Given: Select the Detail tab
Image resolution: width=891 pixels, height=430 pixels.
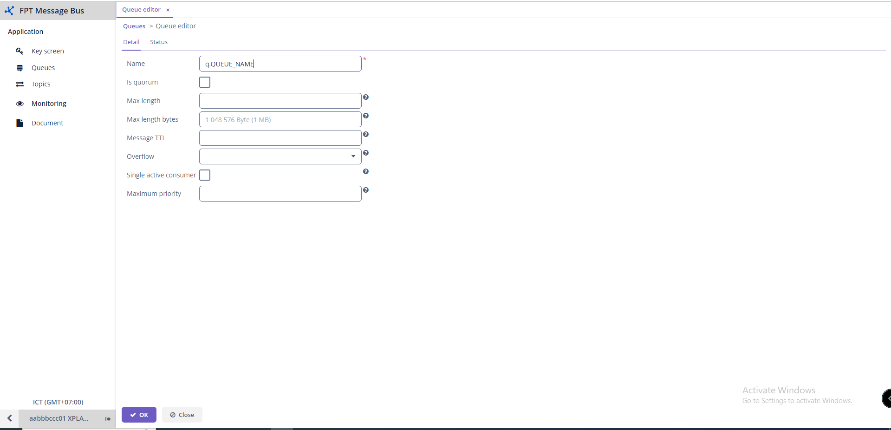Looking at the screenshot, I should pyautogui.click(x=131, y=42).
